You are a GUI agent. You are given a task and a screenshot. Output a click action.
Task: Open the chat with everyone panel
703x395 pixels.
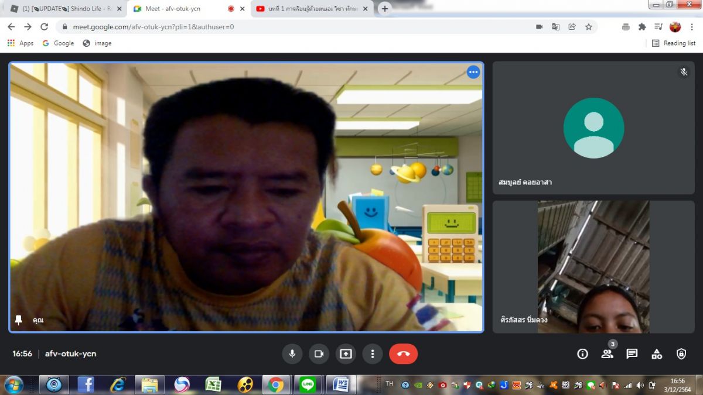click(x=632, y=354)
